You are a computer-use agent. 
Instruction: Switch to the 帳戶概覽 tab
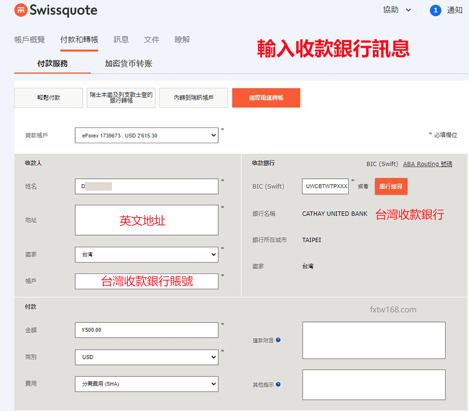tap(29, 40)
